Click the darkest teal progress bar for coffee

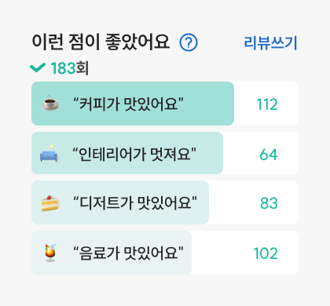(x=133, y=104)
